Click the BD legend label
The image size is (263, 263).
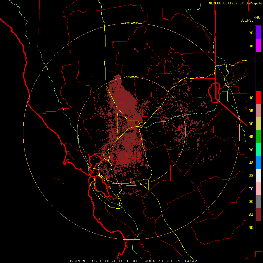point(251,124)
